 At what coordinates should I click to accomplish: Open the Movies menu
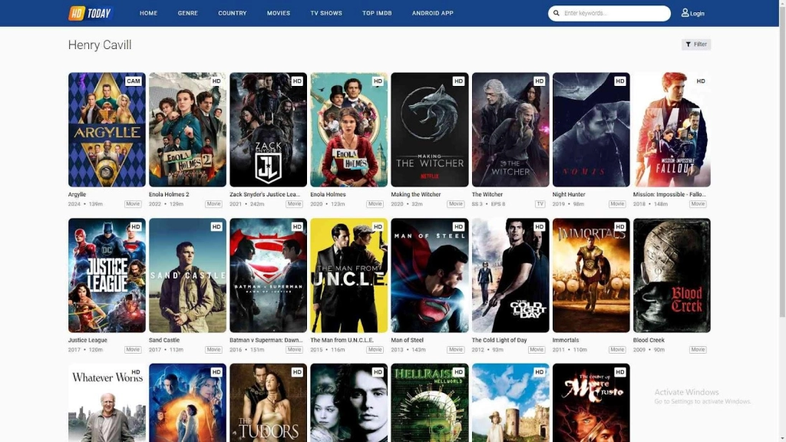(x=278, y=13)
